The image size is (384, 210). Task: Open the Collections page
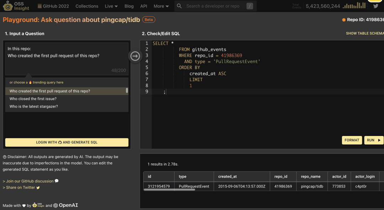[x=87, y=6]
